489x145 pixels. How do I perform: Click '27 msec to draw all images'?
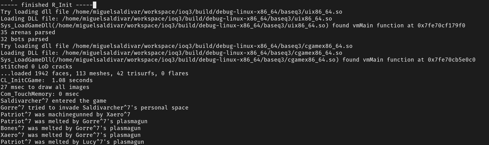(x=45, y=87)
